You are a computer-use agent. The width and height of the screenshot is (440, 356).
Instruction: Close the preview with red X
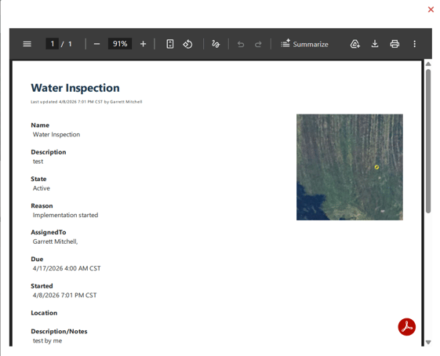[431, 9]
